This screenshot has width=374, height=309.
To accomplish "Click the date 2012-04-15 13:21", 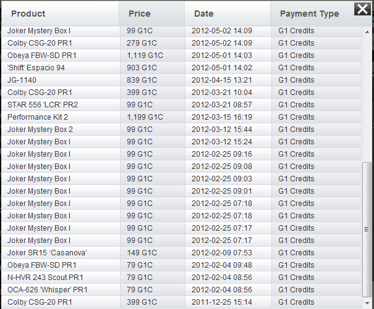I will tap(221, 80).
